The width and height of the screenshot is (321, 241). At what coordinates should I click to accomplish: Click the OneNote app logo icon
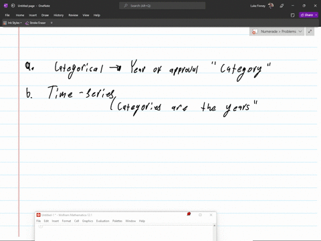click(x=6, y=5)
